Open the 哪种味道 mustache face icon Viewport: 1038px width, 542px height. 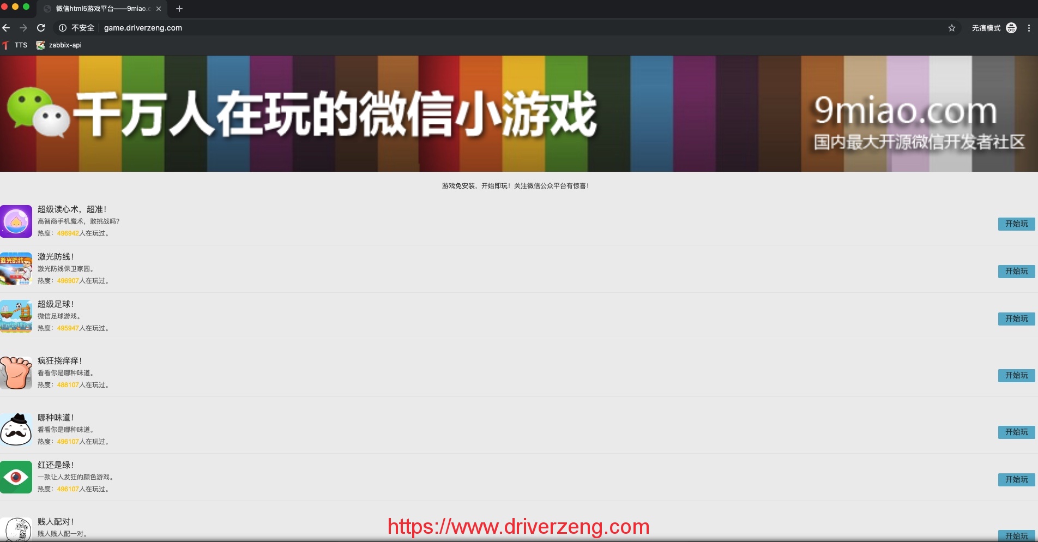16,430
